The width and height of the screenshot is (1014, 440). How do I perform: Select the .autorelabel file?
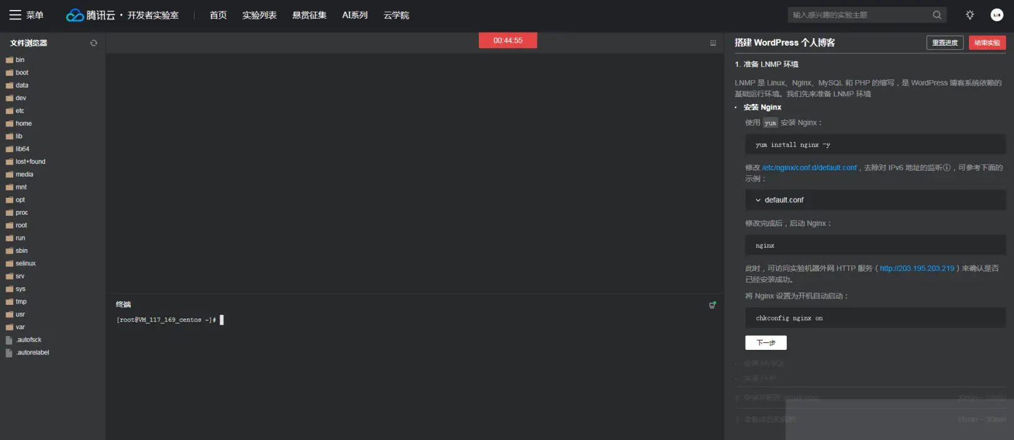[x=28, y=352]
